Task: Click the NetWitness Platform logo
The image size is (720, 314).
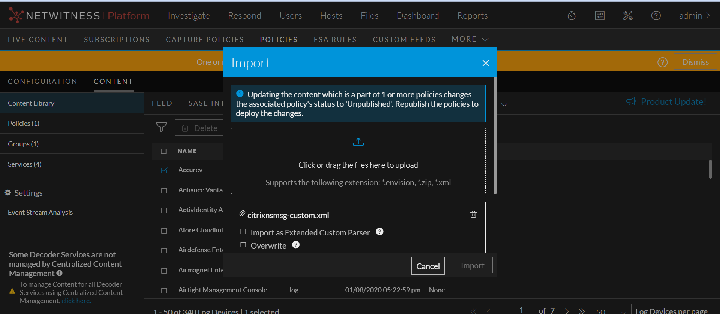Action: point(79,16)
